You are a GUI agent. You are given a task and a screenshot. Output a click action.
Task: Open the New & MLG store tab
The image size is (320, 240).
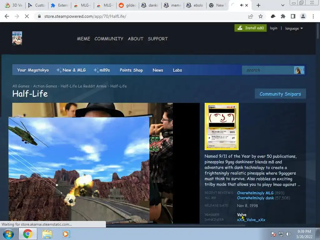tap(71, 70)
